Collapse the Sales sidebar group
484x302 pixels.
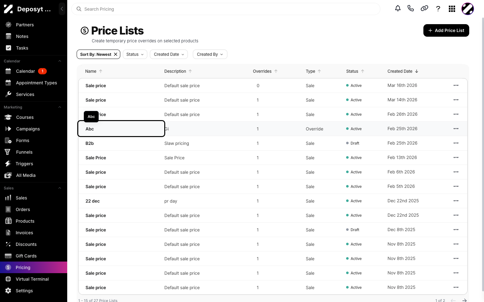[x=60, y=188]
